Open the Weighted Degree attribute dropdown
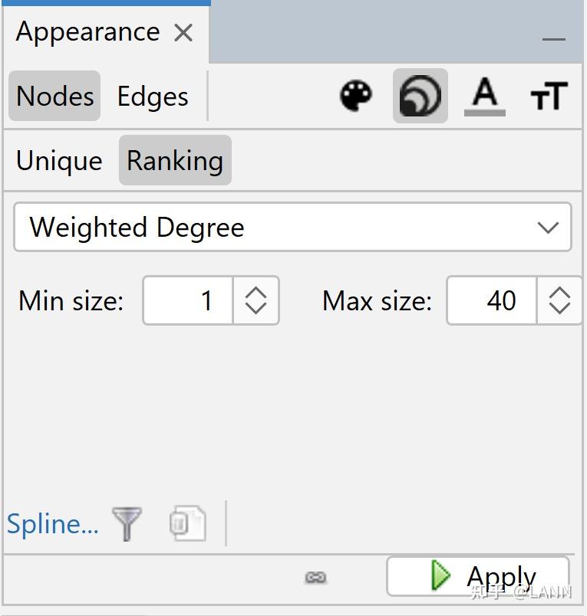587x616 pixels. pyautogui.click(x=292, y=228)
